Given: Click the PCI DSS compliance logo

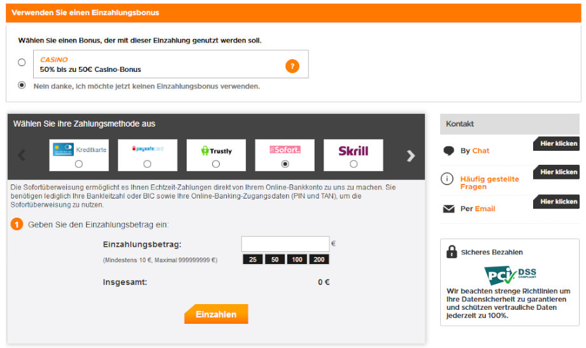Looking at the screenshot, I should [x=510, y=275].
